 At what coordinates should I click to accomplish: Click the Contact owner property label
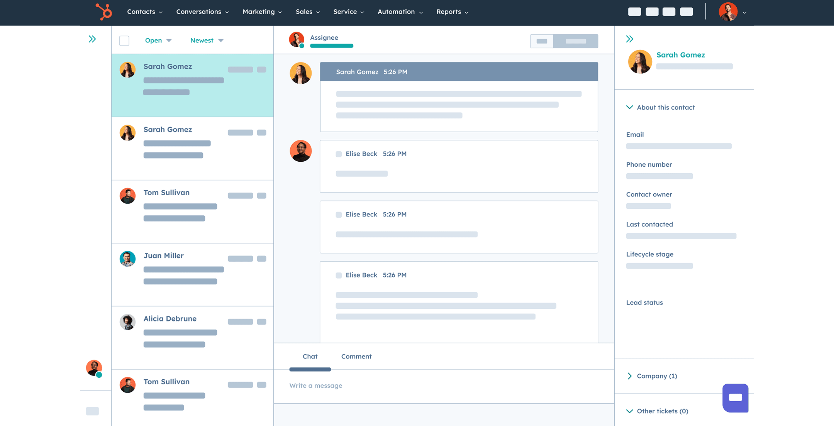[649, 194]
